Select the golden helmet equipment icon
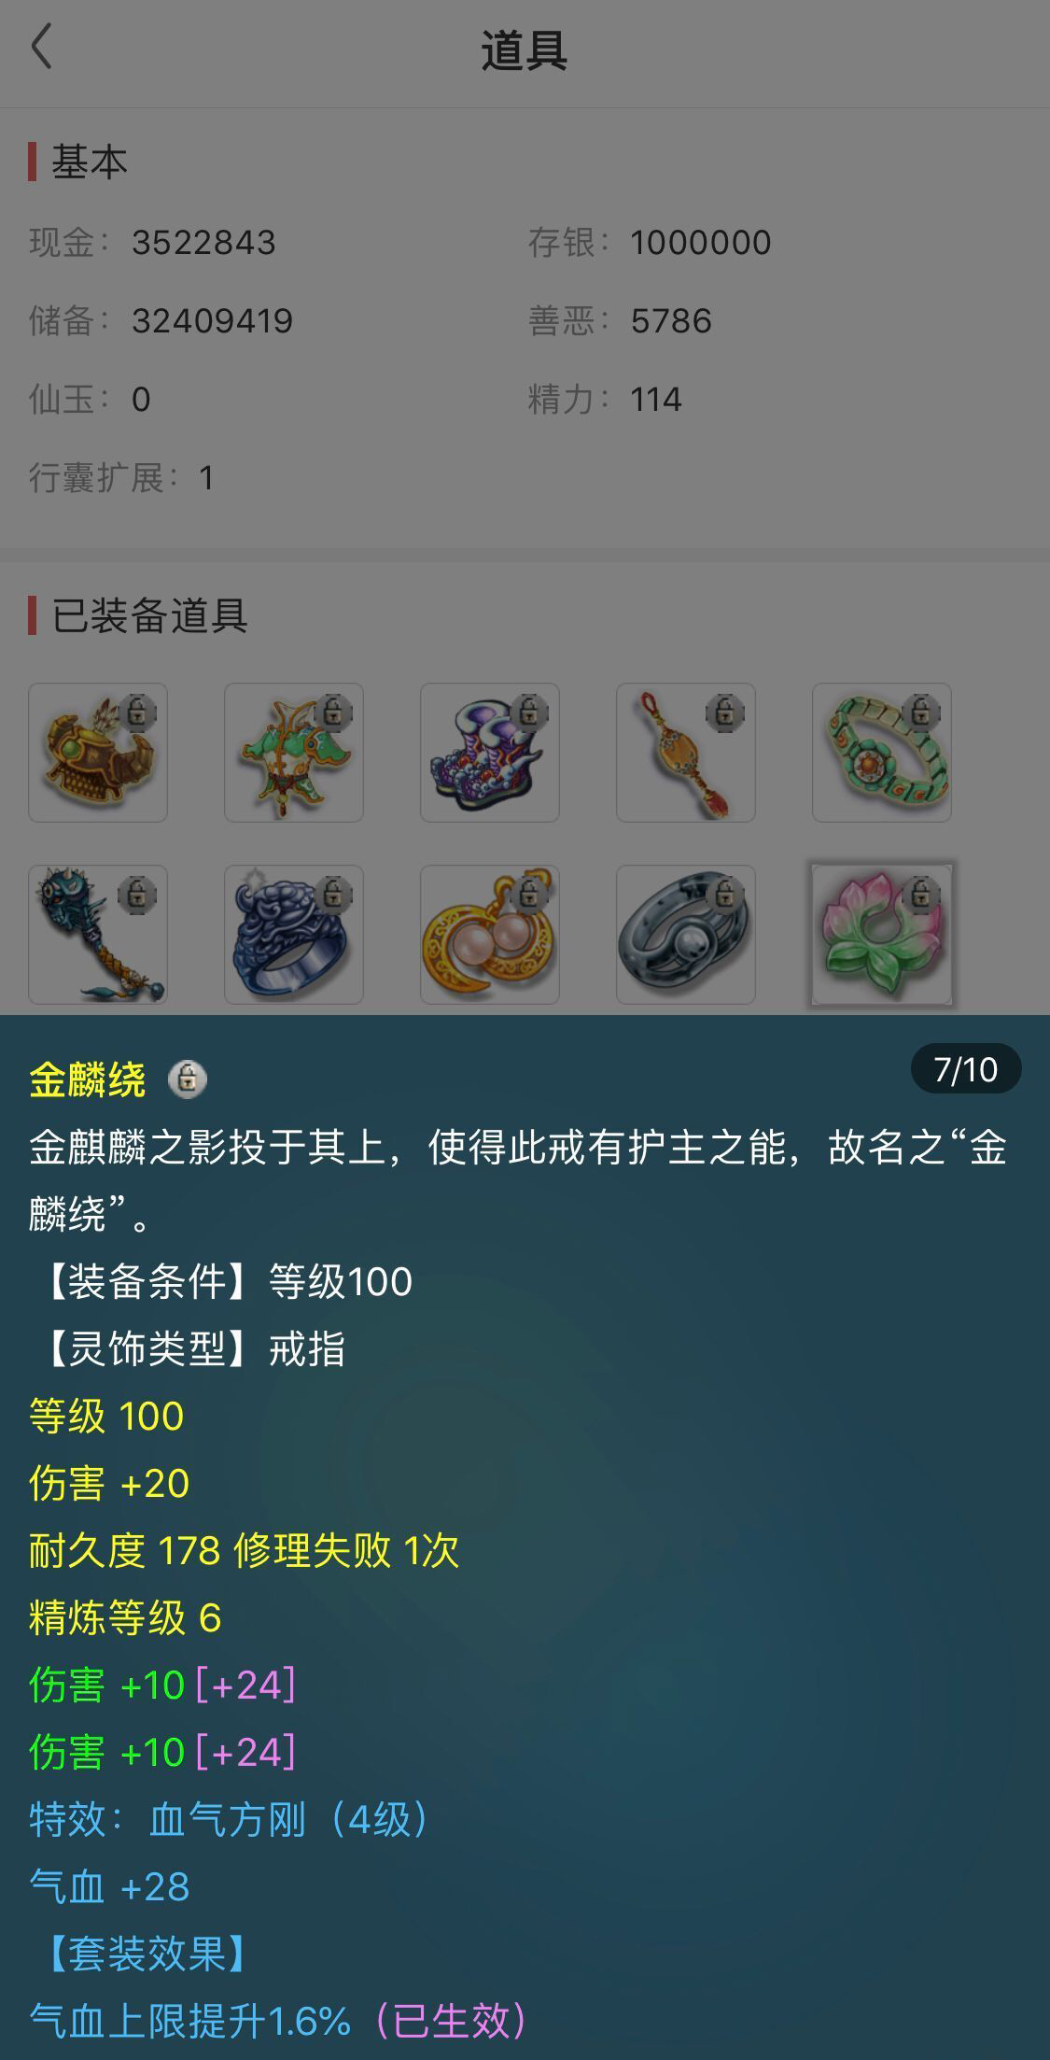 pos(98,753)
